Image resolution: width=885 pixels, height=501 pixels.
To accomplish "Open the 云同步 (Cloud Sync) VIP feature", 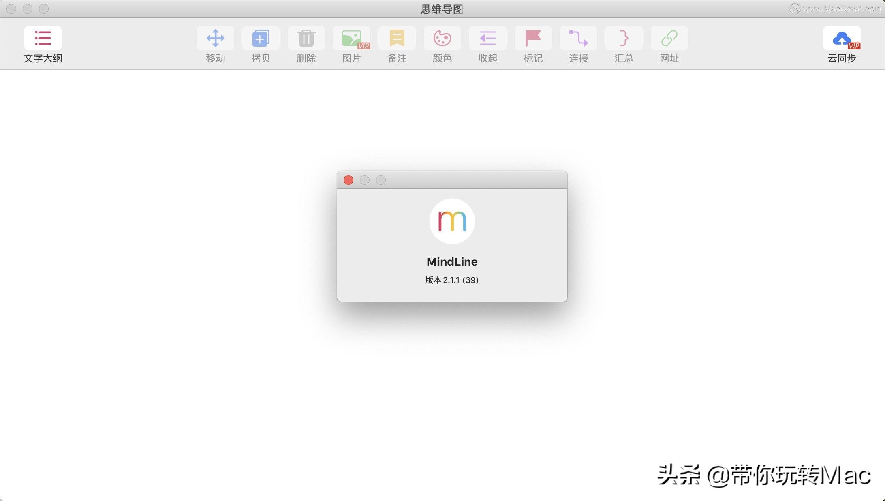I will (842, 39).
